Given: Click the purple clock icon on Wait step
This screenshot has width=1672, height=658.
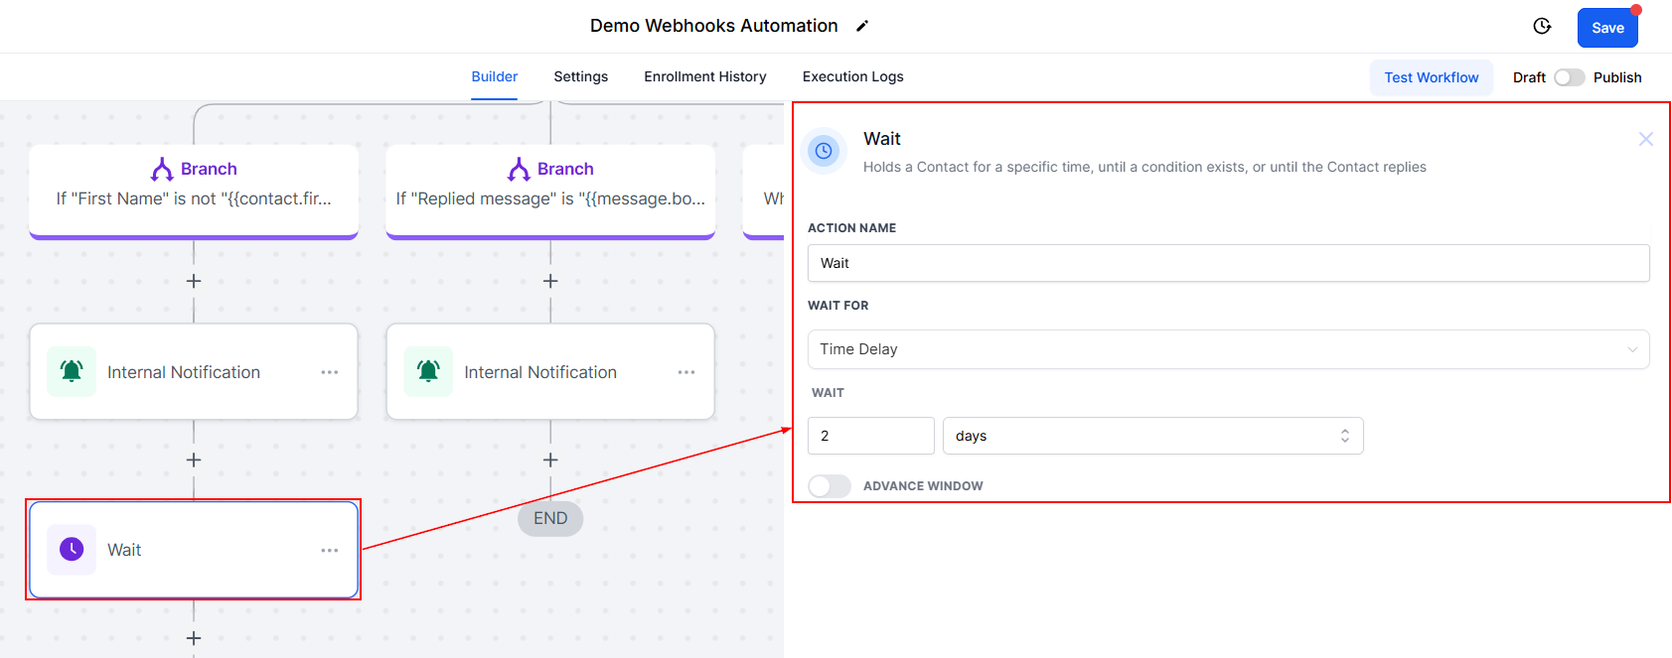Looking at the screenshot, I should pyautogui.click(x=72, y=550).
